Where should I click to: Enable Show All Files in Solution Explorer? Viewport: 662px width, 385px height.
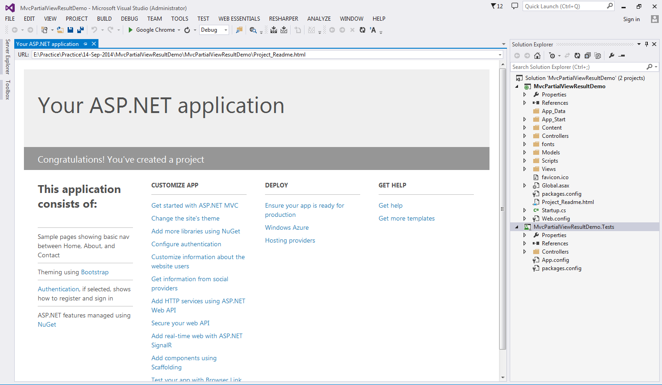tap(598, 55)
